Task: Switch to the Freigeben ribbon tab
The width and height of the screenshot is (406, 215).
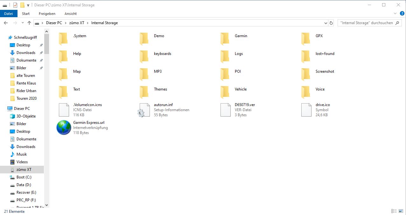Action: 47,14
